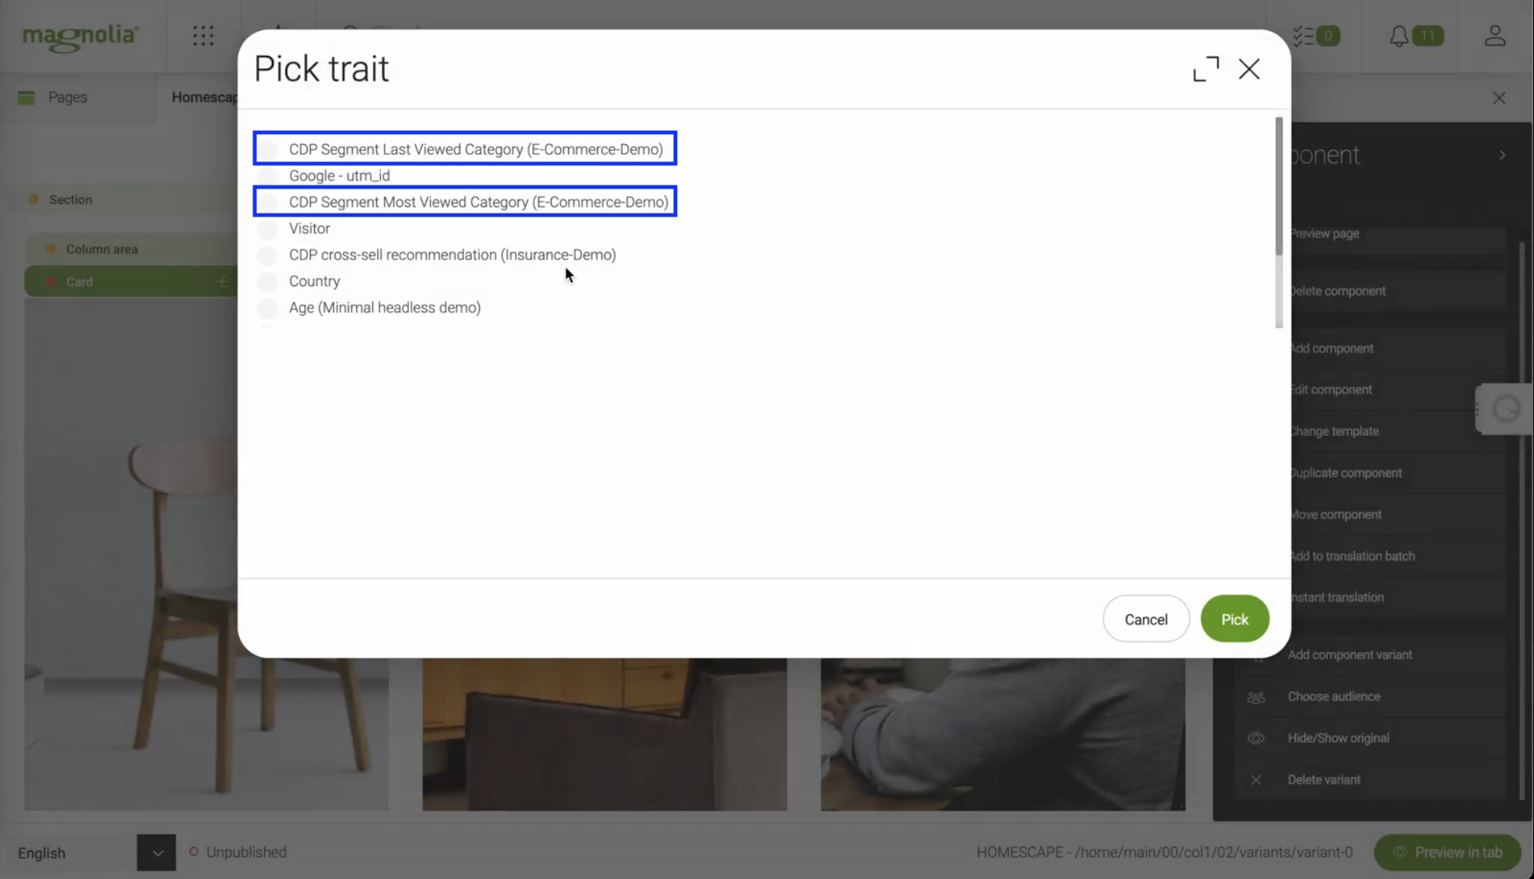This screenshot has height=879, width=1534.
Task: Select the Google - utm_id trait radio
Action: pos(267,175)
